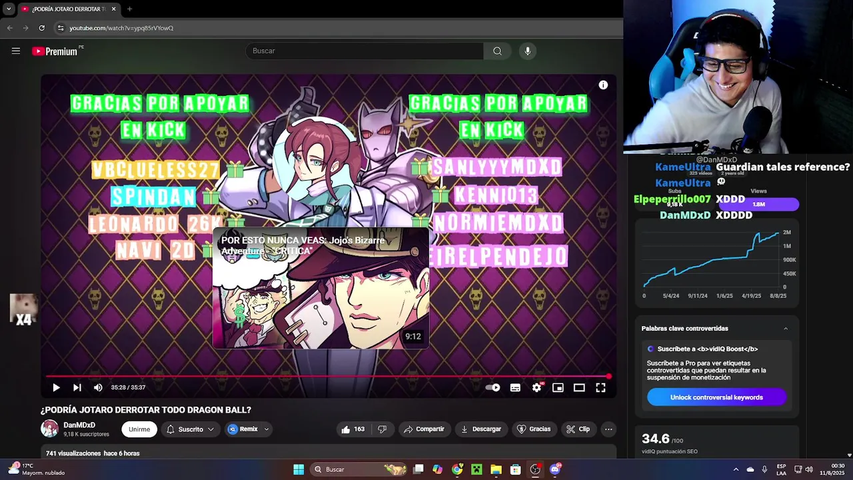
Task: Open the DanMDxD channel name link
Action: pos(79,425)
